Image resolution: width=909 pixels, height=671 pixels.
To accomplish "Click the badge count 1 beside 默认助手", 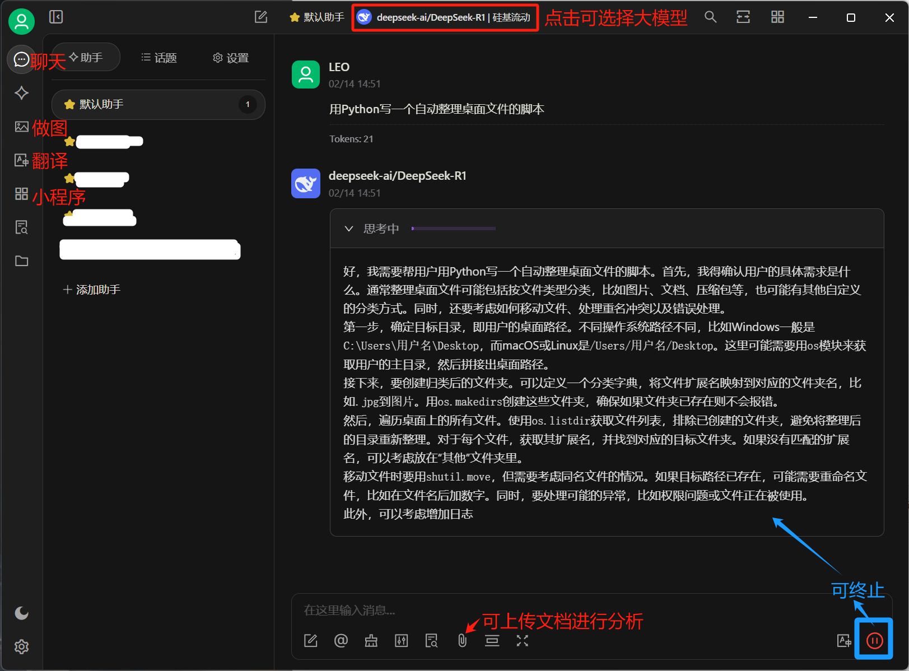I will (x=248, y=104).
